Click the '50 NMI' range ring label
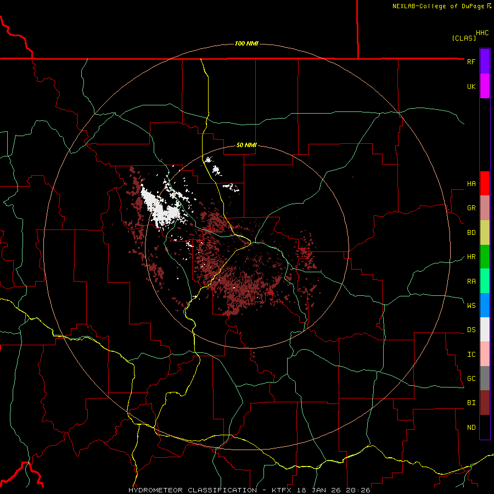 coord(246,145)
